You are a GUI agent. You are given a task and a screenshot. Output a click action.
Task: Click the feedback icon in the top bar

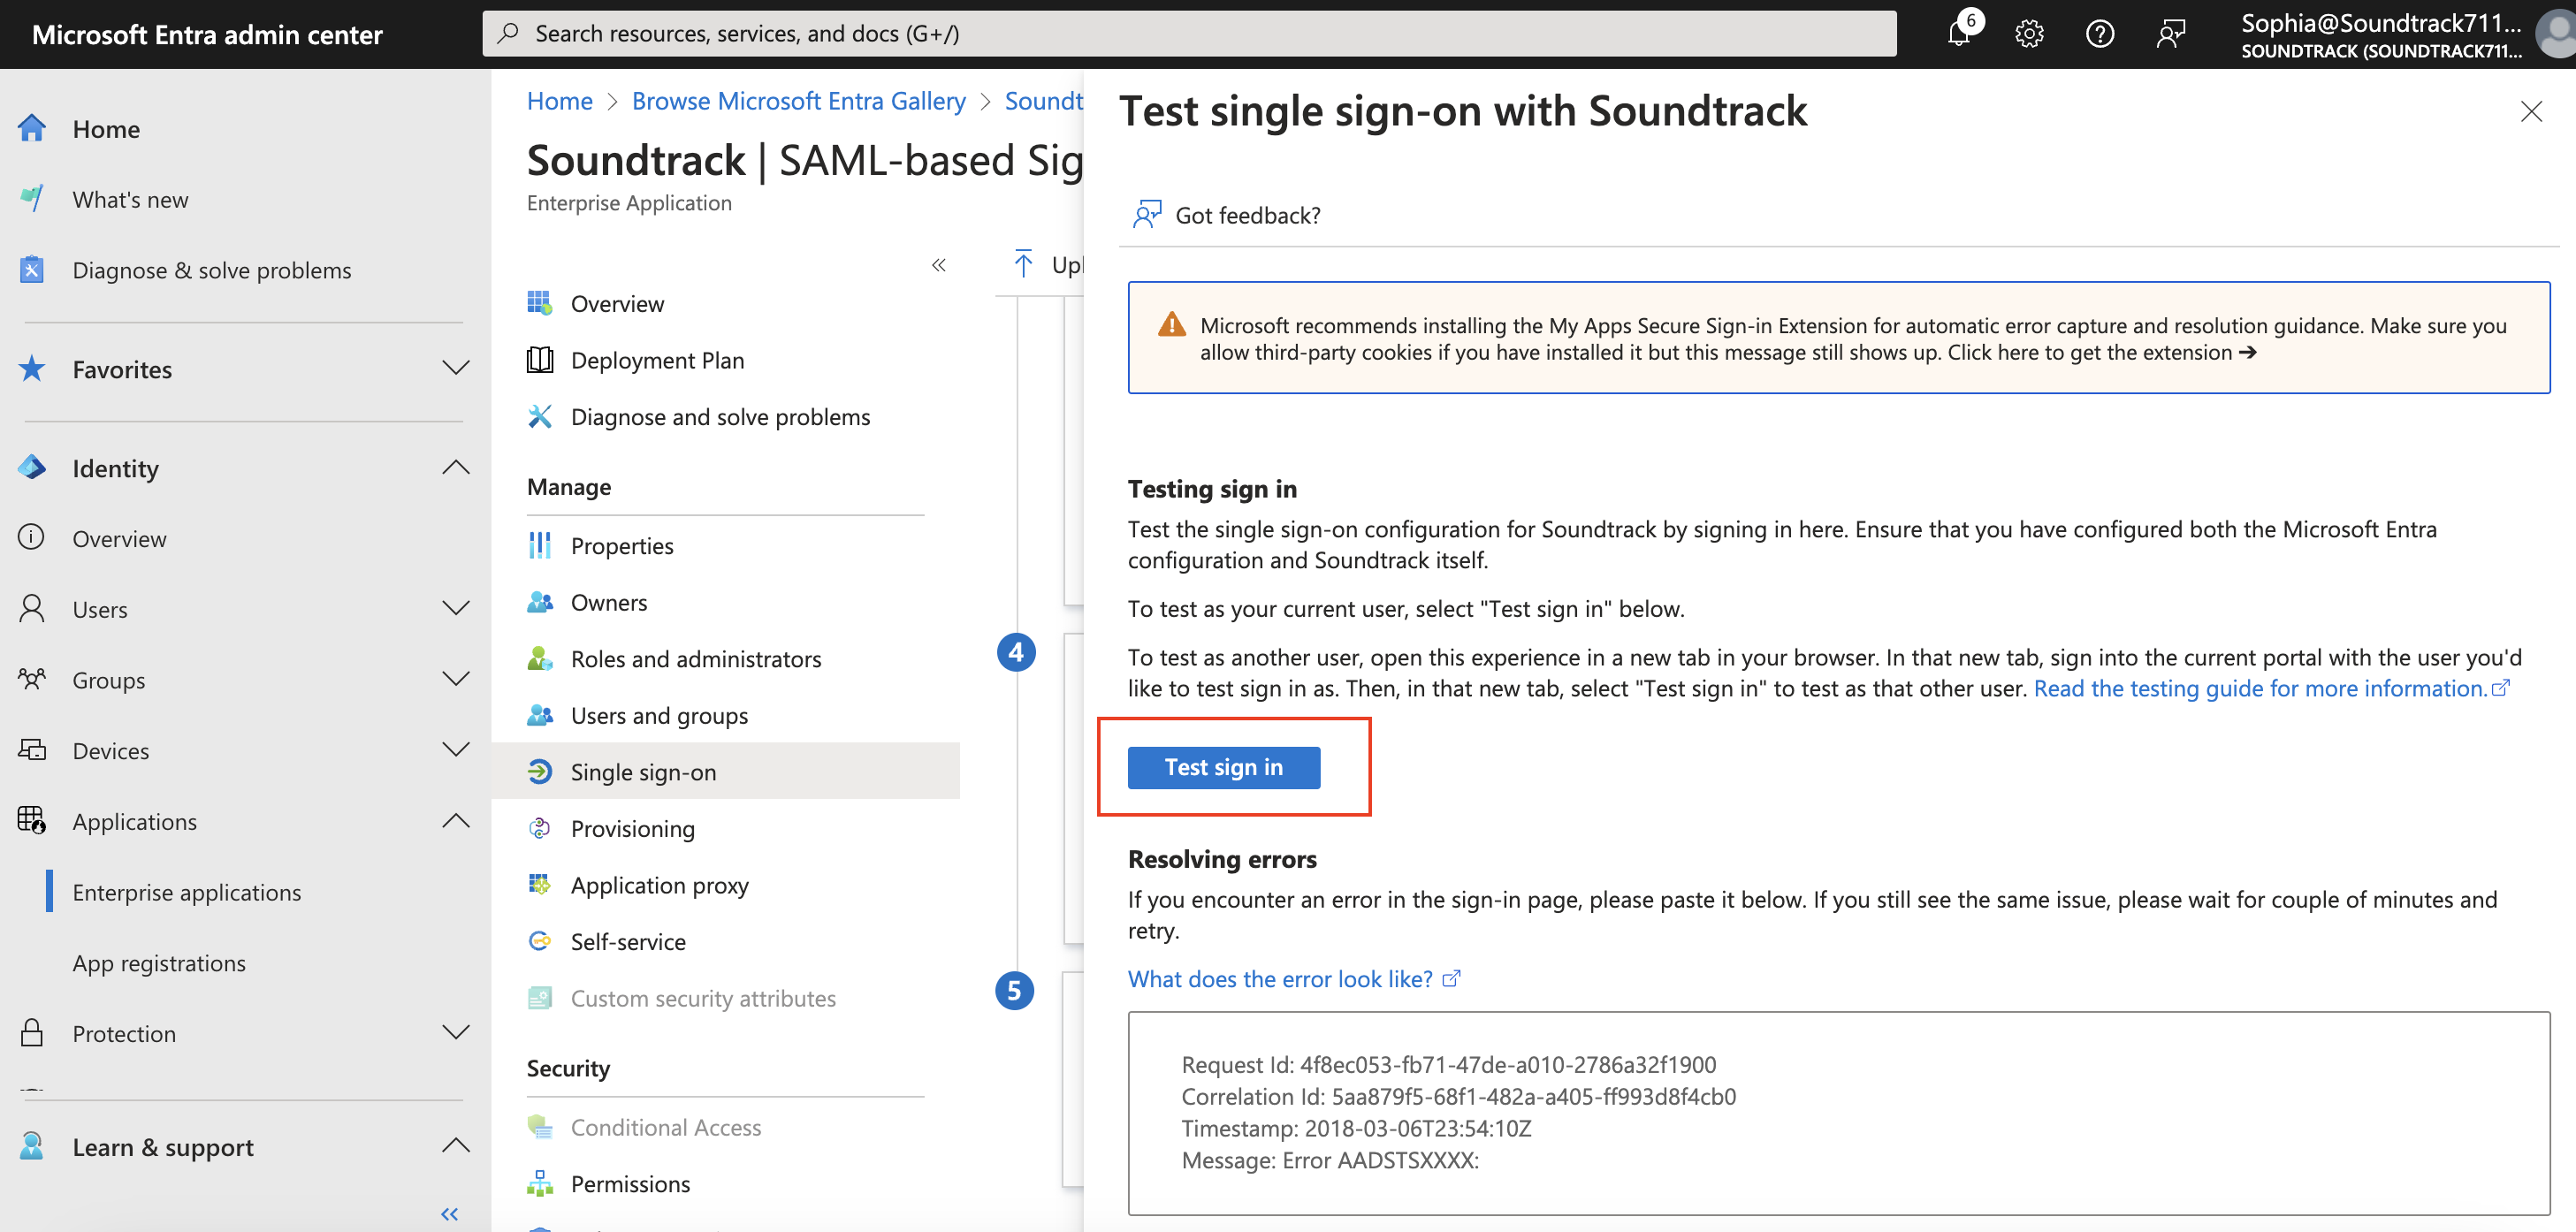pyautogui.click(x=2171, y=34)
